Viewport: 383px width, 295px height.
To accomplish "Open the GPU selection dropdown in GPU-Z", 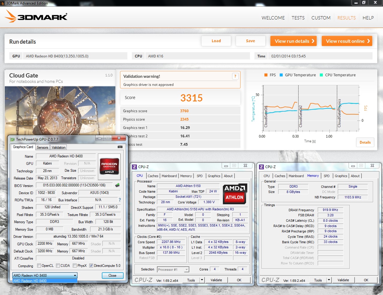I will pos(45,275).
